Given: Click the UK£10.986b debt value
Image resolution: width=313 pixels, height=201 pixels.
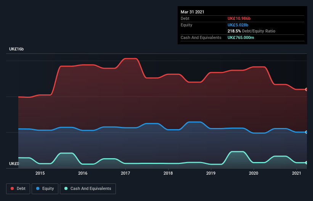Looking at the screenshot, I should (239, 18).
